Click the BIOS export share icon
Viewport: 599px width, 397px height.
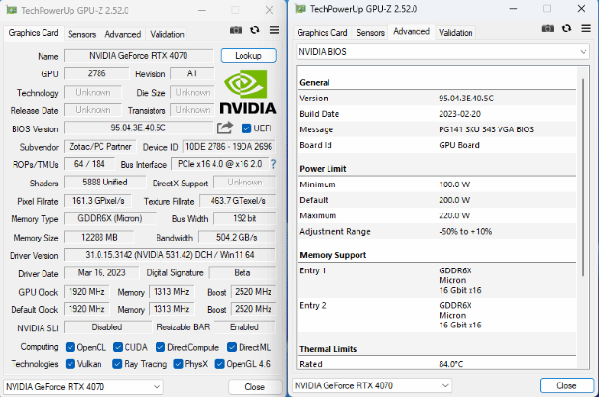pyautogui.click(x=225, y=128)
